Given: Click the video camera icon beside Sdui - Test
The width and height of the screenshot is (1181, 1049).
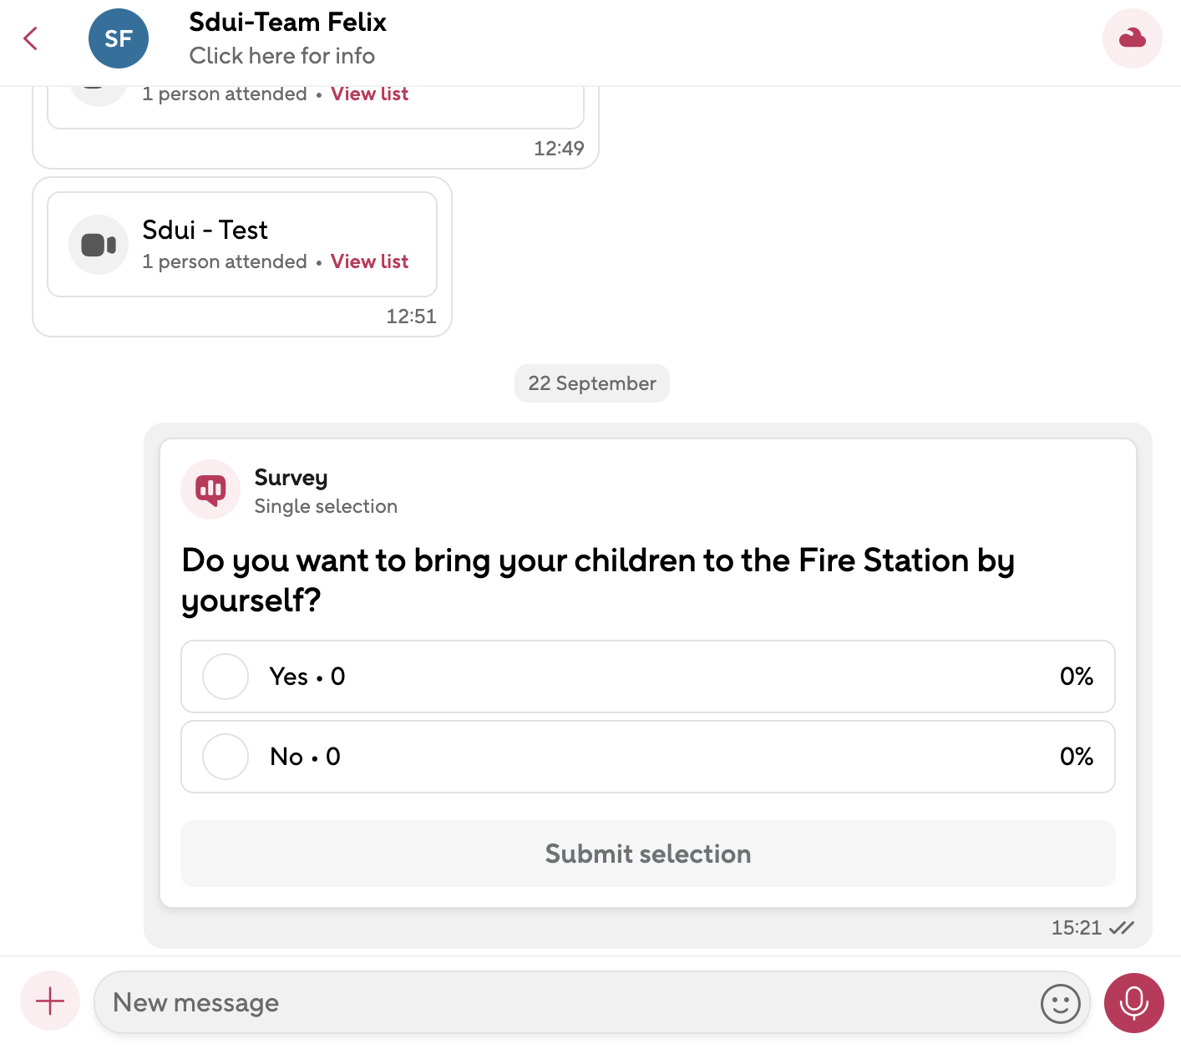Looking at the screenshot, I should click(x=99, y=245).
